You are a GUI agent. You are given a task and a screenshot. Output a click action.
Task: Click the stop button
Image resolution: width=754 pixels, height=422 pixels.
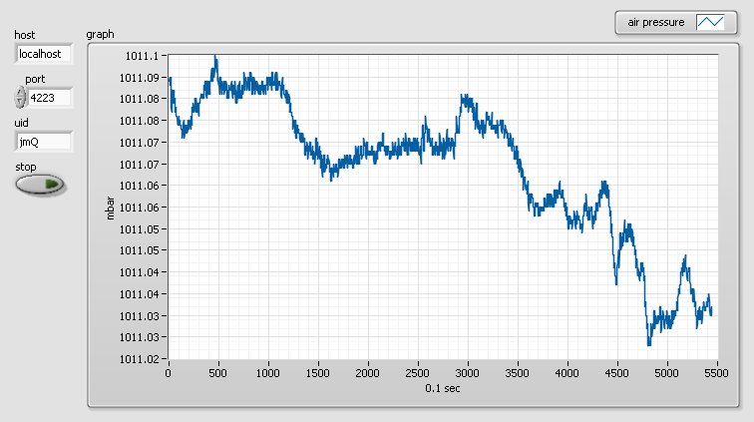(40, 185)
